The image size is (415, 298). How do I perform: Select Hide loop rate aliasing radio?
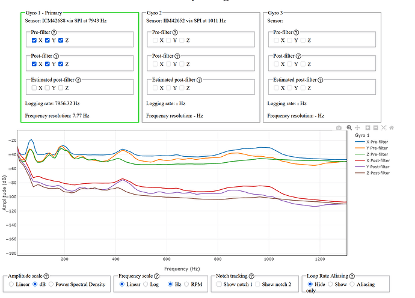[x=310, y=284]
